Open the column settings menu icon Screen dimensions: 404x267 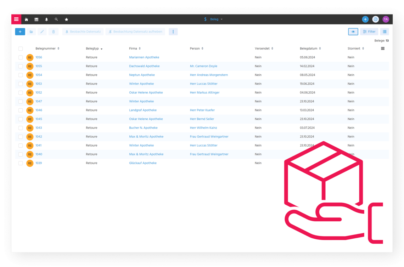[x=382, y=49]
